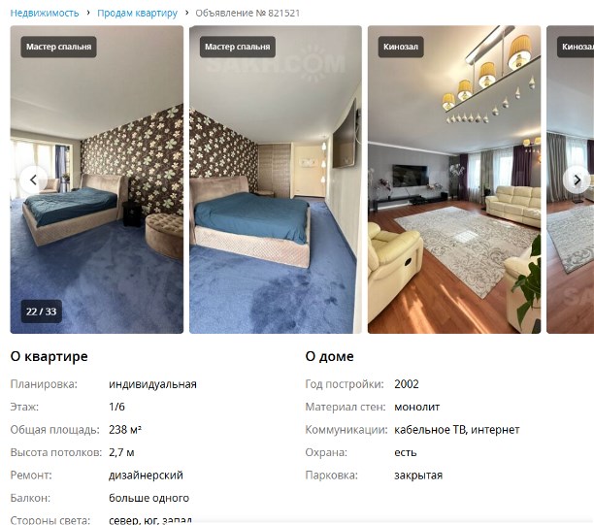Click breadcrumb chevron after Недвижимость
This screenshot has width=594, height=525.
tap(88, 13)
